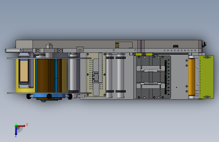Image resolution: width=219 pixels, height=142 pixels.
Task: Select the orange roller on the model's right end
Action: point(192,77)
